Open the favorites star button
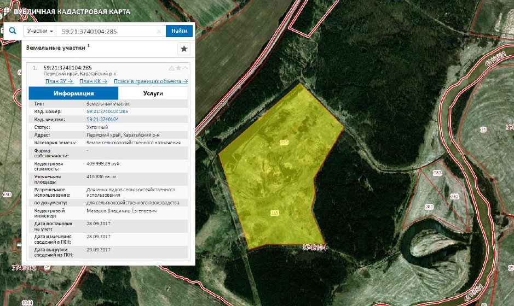Screen dimensions: 514x306 coord(184,49)
